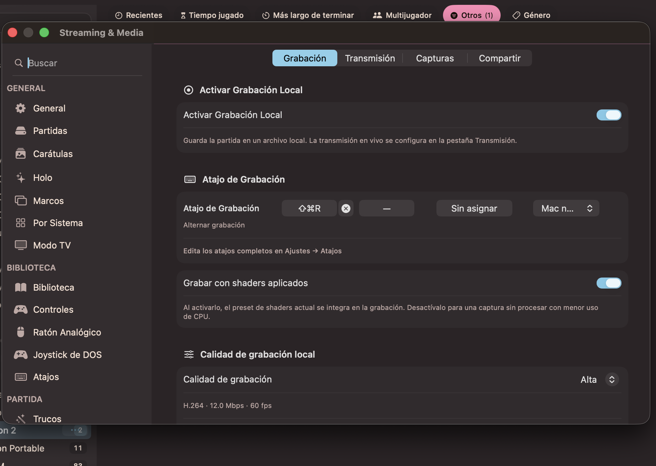
Task: Click the Recientes clock icon
Action: coord(119,16)
